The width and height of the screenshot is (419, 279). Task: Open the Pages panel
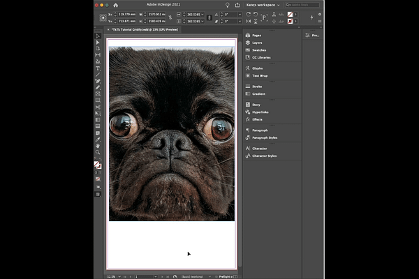coord(257,36)
